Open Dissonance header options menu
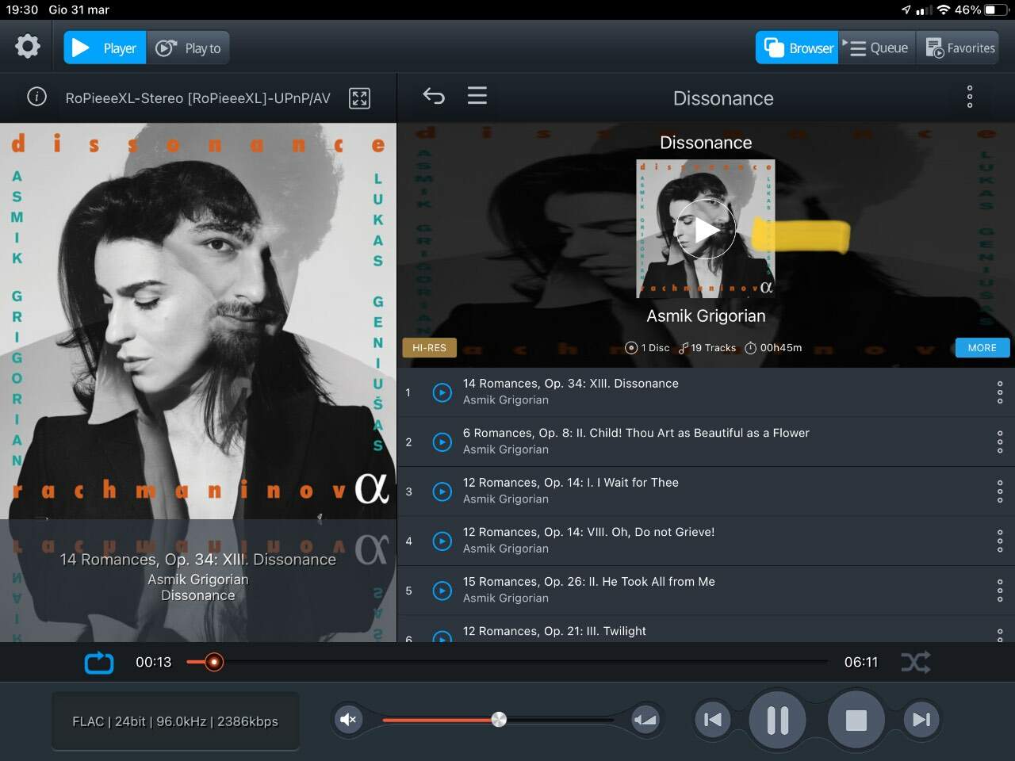Viewport: 1015px width, 761px height. [x=969, y=97]
